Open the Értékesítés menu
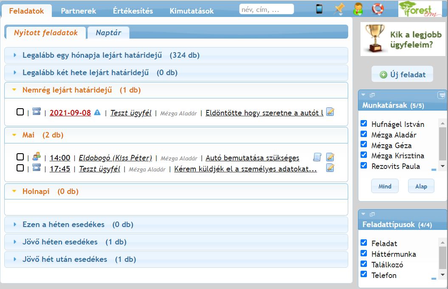Image resolution: width=448 pixels, height=289 pixels. (132, 11)
